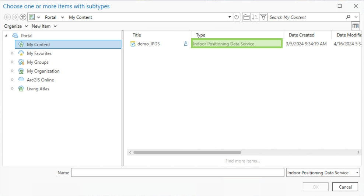Open the Sort options icon
Image resolution: width=364 pixels, height=196 pixels.
(255, 17)
